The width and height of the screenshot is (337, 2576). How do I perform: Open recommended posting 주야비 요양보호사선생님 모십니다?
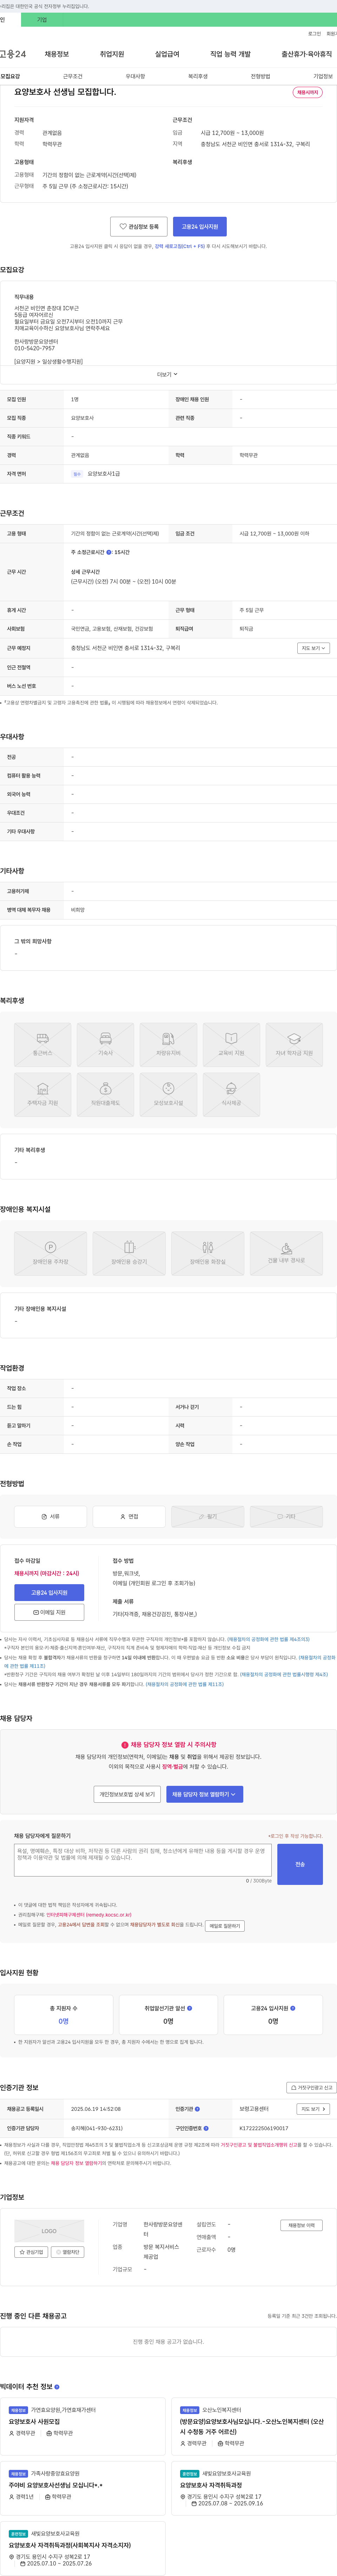point(56,2485)
